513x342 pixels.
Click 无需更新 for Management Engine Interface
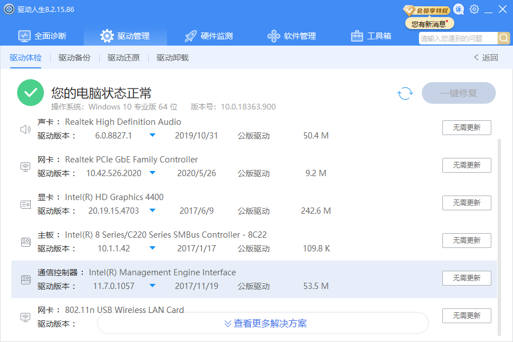[x=466, y=278]
